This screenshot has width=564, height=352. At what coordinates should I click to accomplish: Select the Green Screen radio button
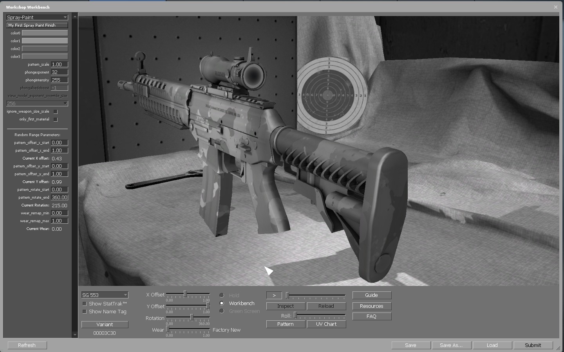click(x=222, y=311)
